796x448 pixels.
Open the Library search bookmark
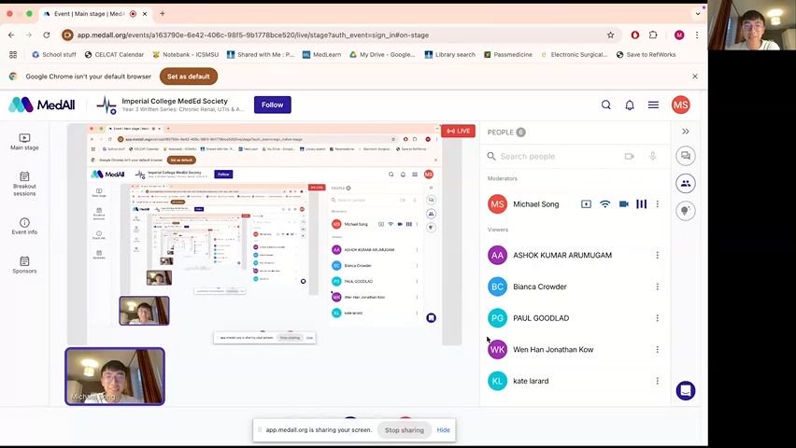tap(450, 54)
